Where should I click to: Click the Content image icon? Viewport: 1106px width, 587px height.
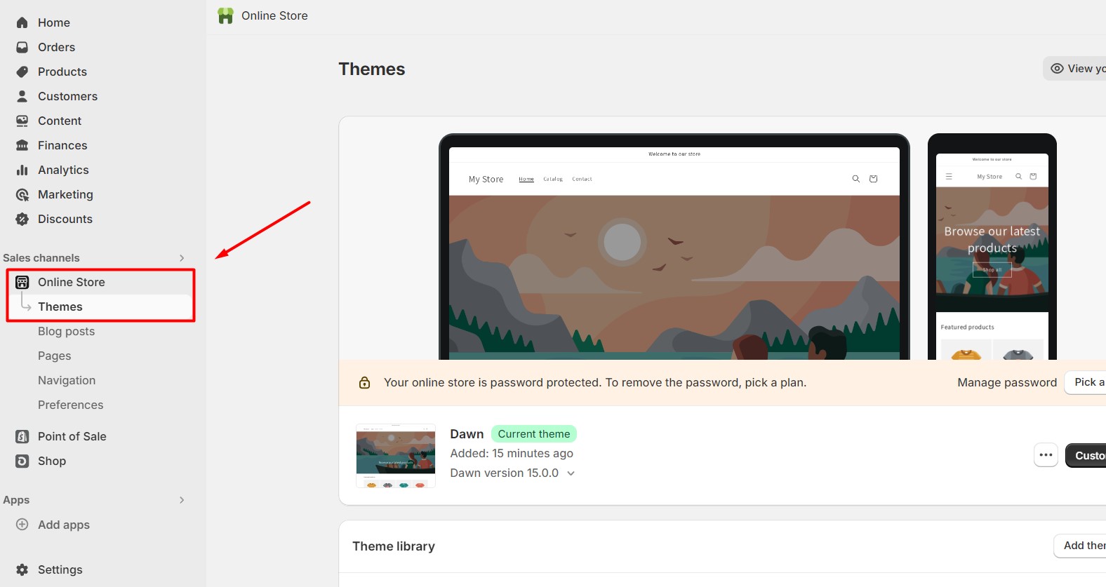(x=22, y=121)
